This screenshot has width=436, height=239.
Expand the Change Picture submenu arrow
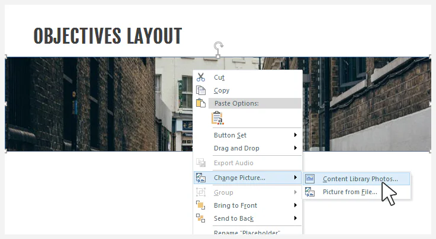click(x=295, y=177)
